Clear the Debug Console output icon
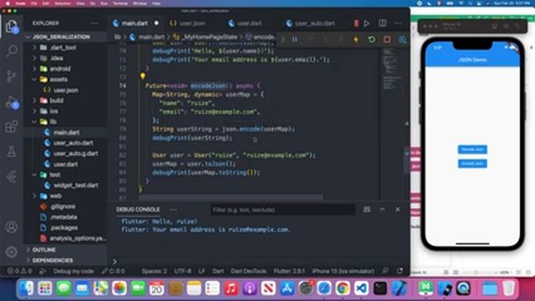Viewport: 535px width, 301px height. [x=367, y=209]
